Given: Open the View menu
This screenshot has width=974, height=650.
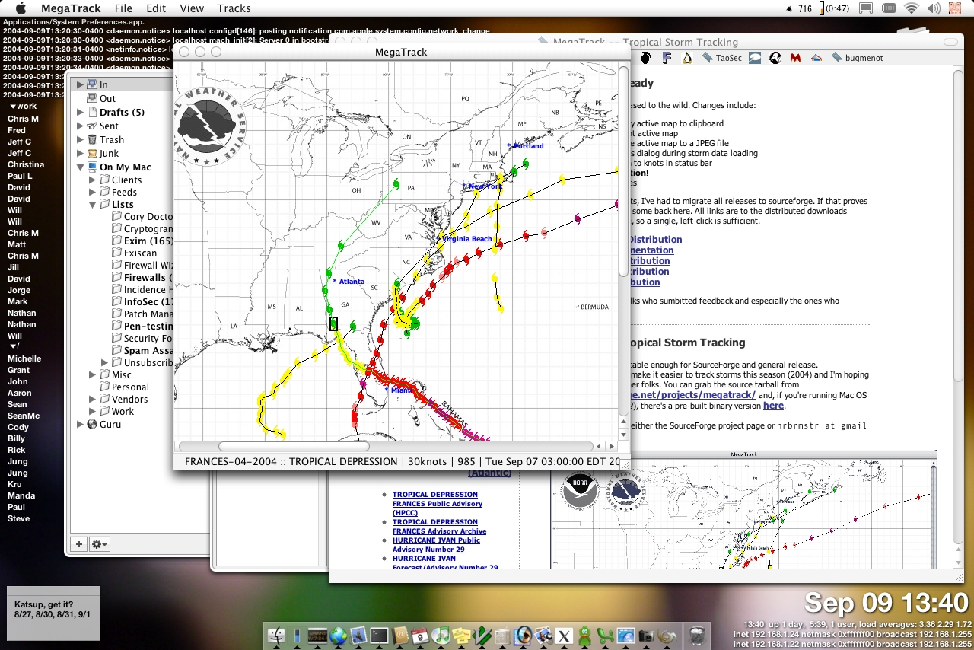Looking at the screenshot, I should coord(192,8).
